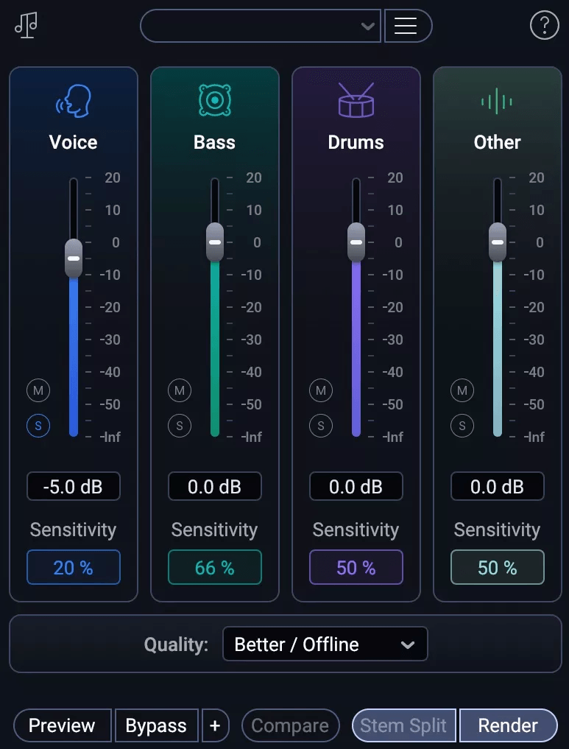Open the Quality Better / Offline dropdown
Viewport: 569px width, 749px height.
coord(325,644)
